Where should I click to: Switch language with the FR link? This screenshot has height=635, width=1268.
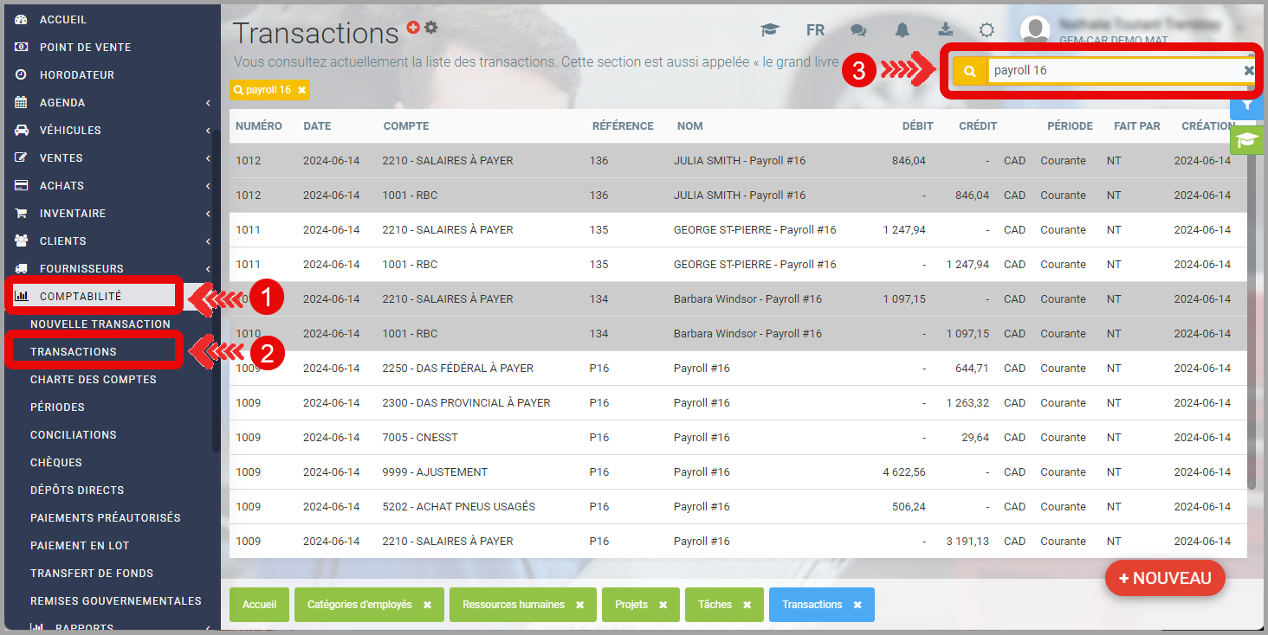815,30
